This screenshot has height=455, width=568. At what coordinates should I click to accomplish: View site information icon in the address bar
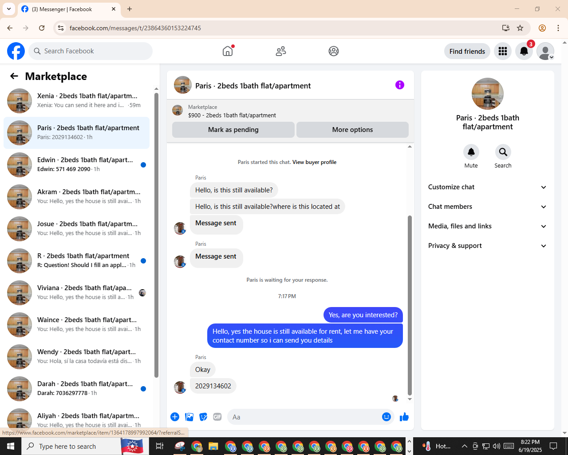(x=61, y=28)
